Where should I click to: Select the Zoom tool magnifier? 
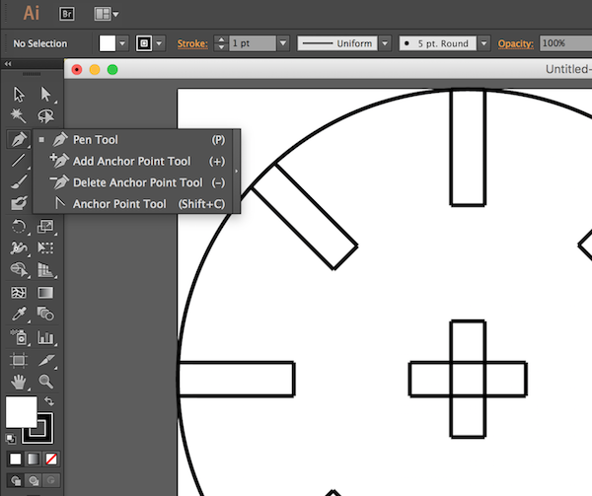tap(45, 382)
